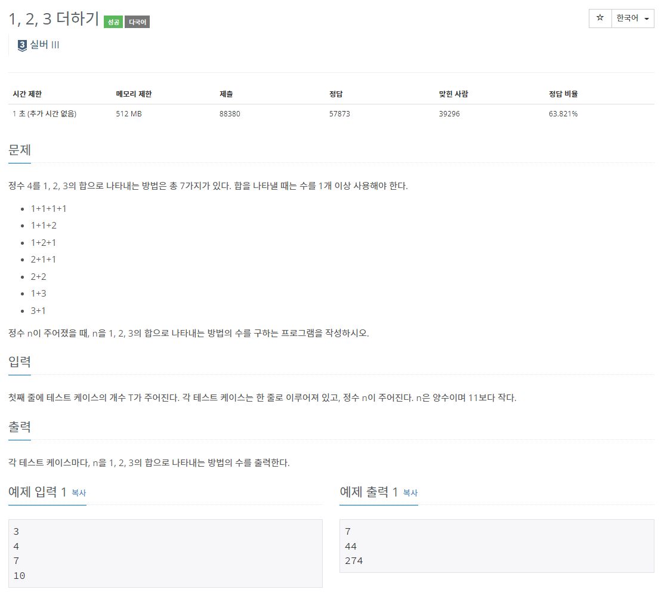Click the star favorite icon
661x592 pixels.
coord(600,18)
